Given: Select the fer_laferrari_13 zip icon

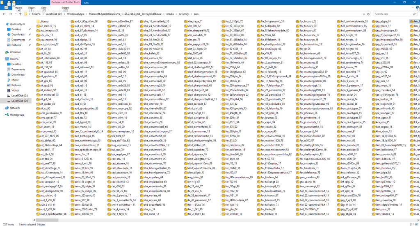Looking at the screenshot, I should pyautogui.click(x=223, y=214).
